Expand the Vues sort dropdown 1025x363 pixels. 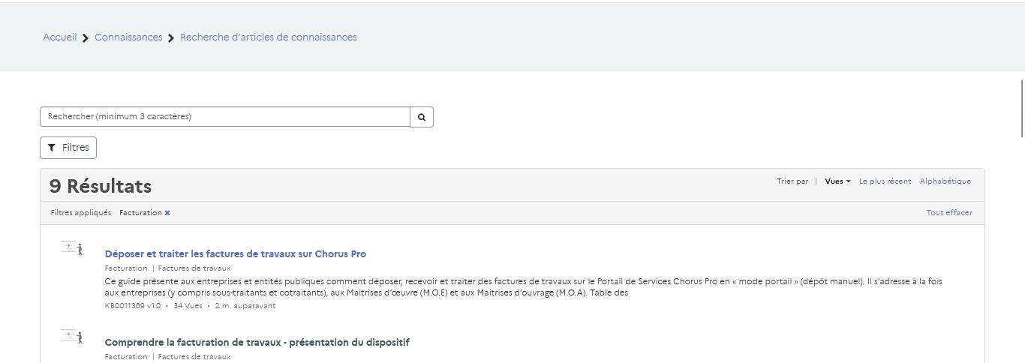tap(837, 181)
